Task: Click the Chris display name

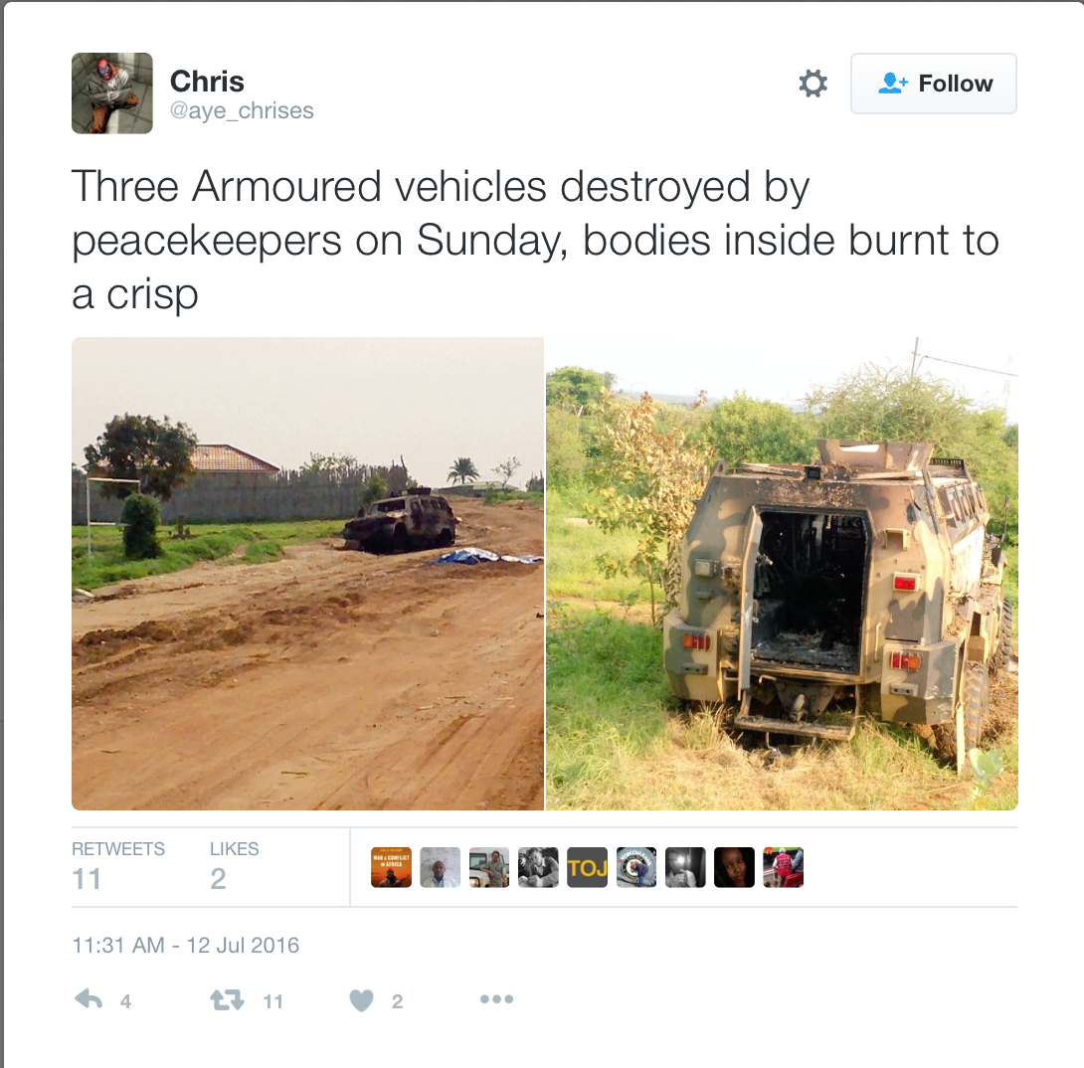Action: [x=207, y=81]
